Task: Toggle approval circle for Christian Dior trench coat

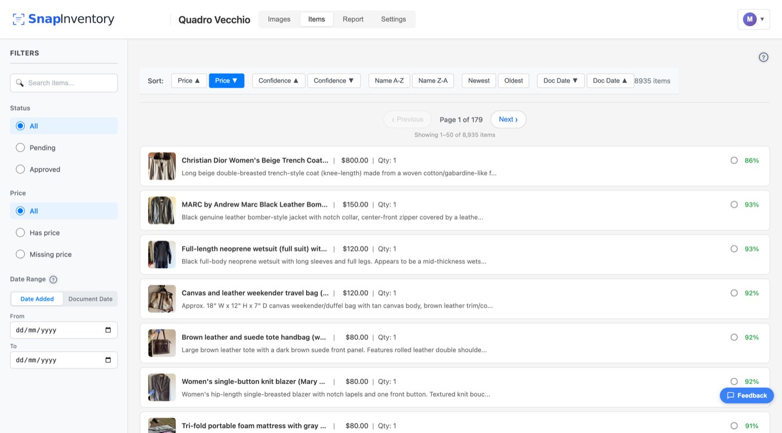Action: tap(734, 160)
